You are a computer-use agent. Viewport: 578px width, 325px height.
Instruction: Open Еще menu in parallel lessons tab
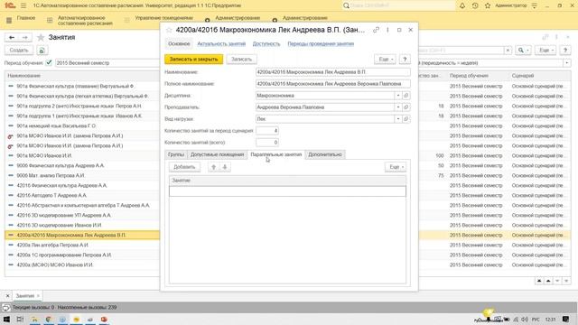coord(396,167)
